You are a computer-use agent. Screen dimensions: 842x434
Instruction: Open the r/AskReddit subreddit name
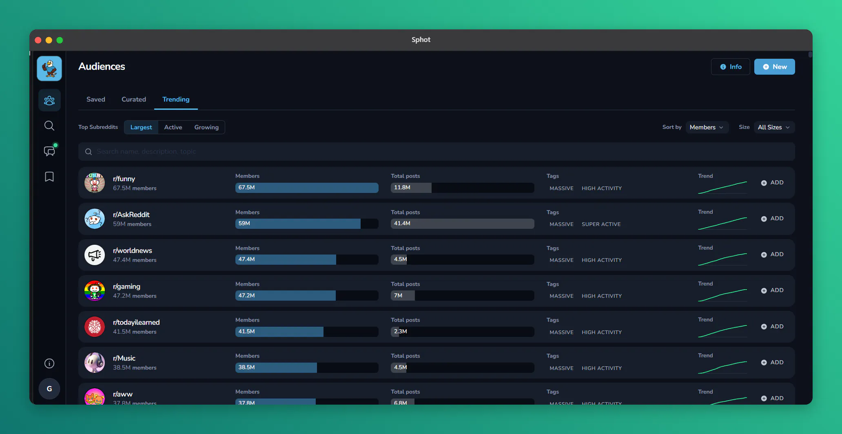[131, 215]
